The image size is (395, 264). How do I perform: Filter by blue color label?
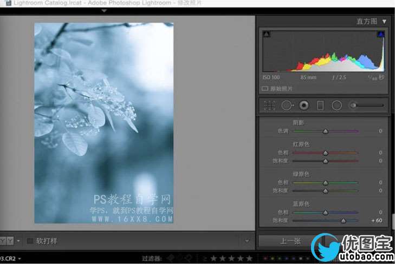[x=286, y=258]
